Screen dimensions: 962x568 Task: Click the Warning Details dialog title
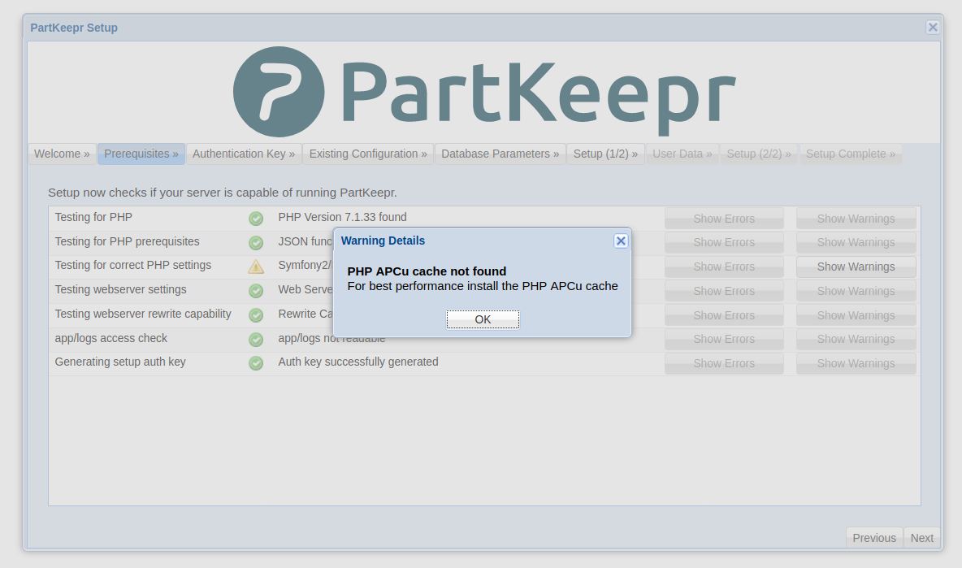click(383, 241)
